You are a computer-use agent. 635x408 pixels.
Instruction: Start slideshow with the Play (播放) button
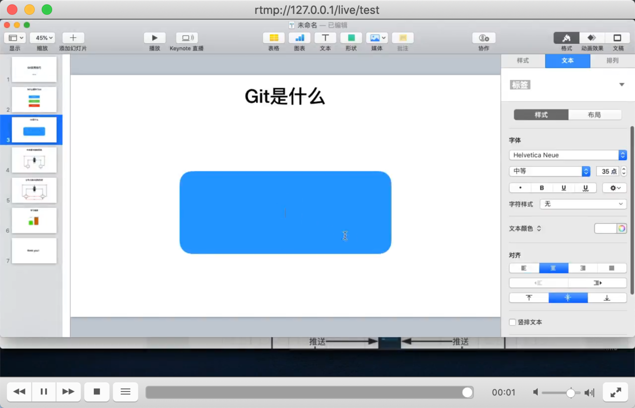[x=155, y=38]
